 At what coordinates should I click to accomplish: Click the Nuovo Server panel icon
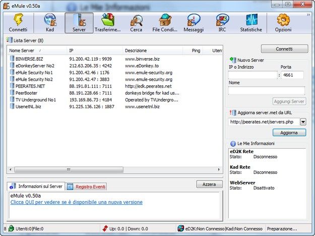click(x=233, y=60)
